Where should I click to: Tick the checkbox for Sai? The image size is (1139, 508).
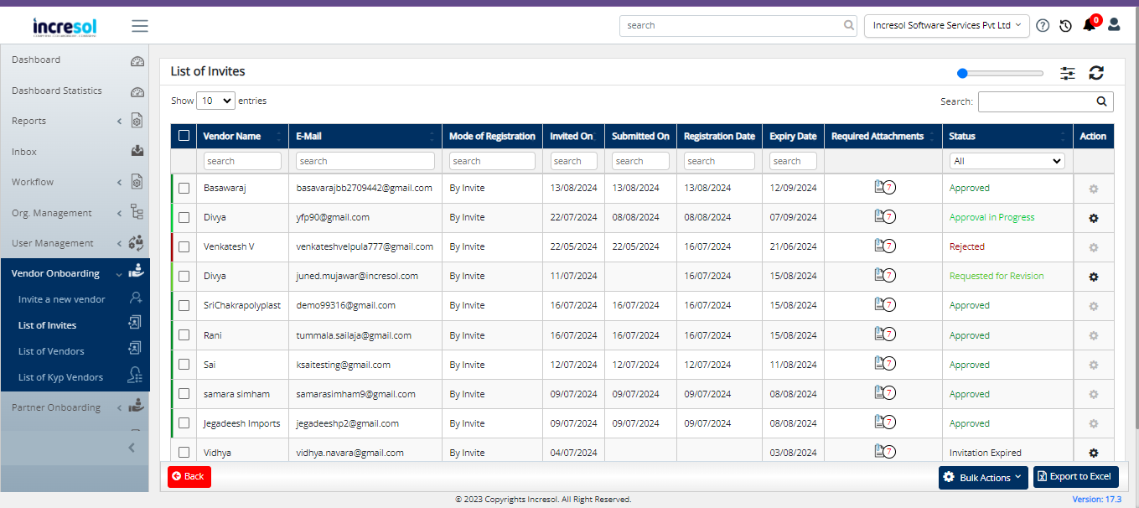184,365
